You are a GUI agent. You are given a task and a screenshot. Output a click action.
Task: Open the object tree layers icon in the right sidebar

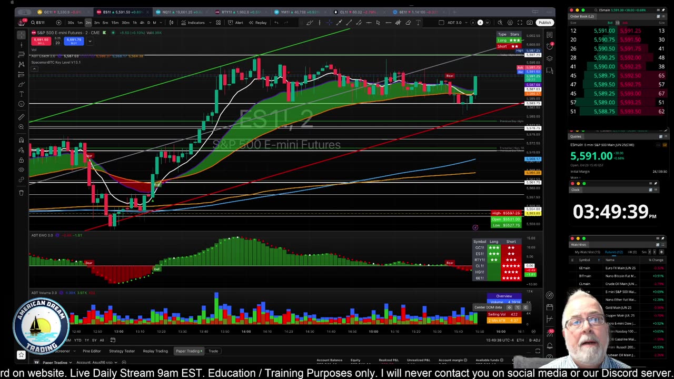tap(549, 58)
